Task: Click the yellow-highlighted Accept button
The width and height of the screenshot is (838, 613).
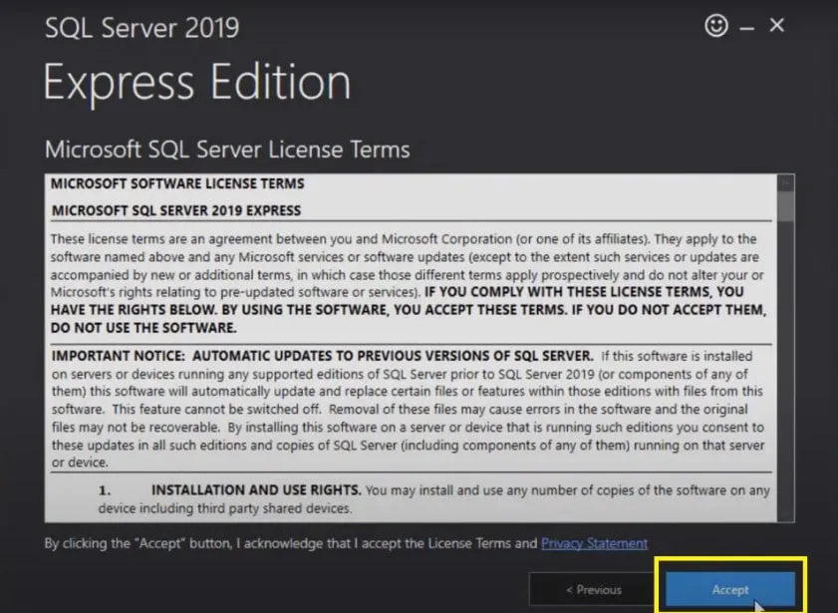Action: point(730,590)
